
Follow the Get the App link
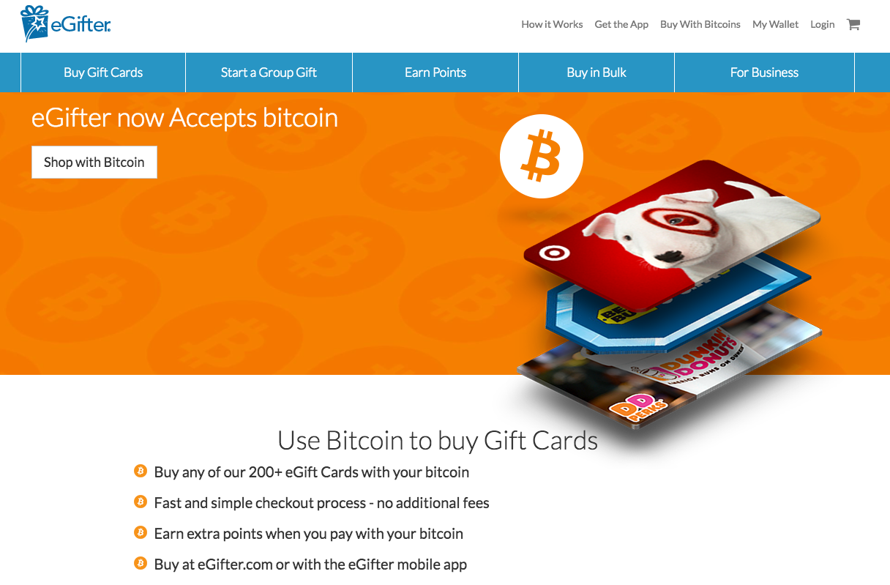tap(621, 24)
